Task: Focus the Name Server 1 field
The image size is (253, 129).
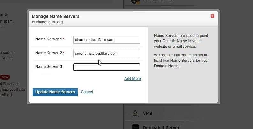Action: click(x=107, y=40)
